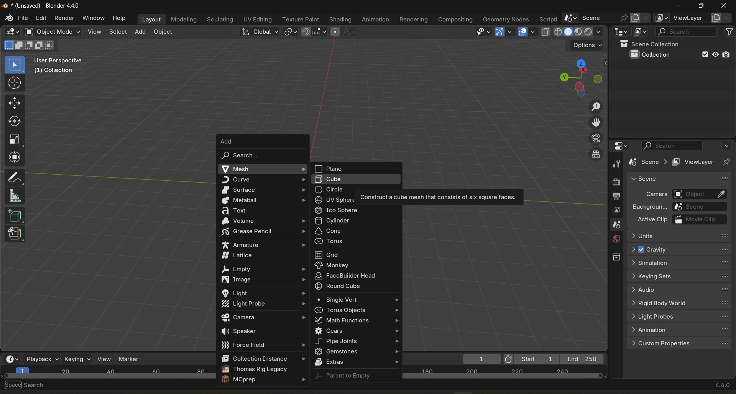Toggle the Gravity checkbox
This screenshot has height=394, width=736.
(641, 250)
